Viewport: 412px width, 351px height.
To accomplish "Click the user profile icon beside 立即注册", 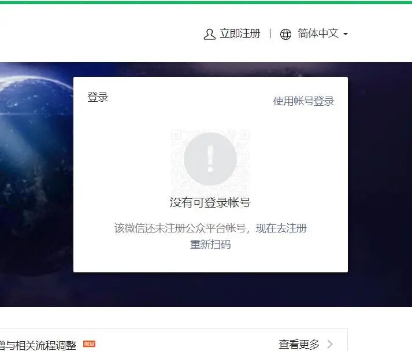I will pos(209,34).
